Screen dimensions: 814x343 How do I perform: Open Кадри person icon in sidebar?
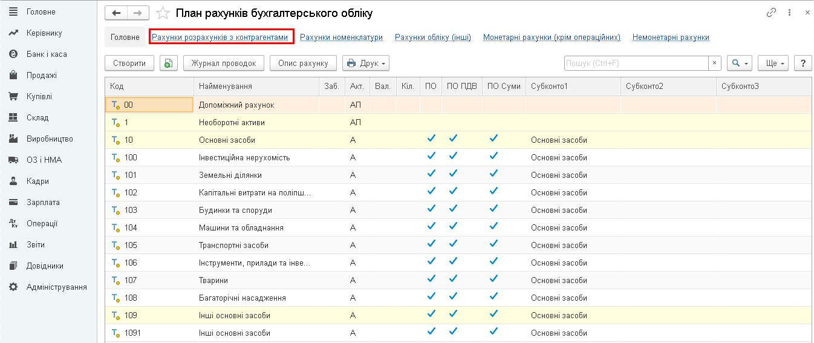pyautogui.click(x=13, y=181)
